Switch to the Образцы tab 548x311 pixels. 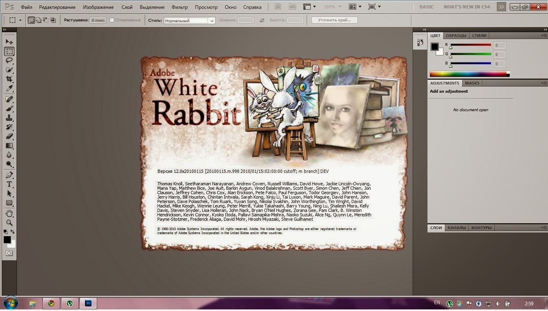(456, 35)
